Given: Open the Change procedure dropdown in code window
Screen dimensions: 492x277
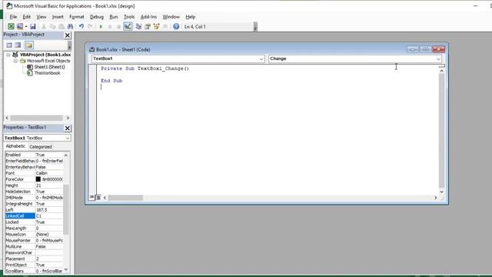Looking at the screenshot, I should (x=438, y=58).
